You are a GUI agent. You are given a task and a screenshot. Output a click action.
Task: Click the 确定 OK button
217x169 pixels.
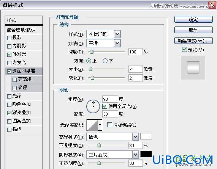193,19
